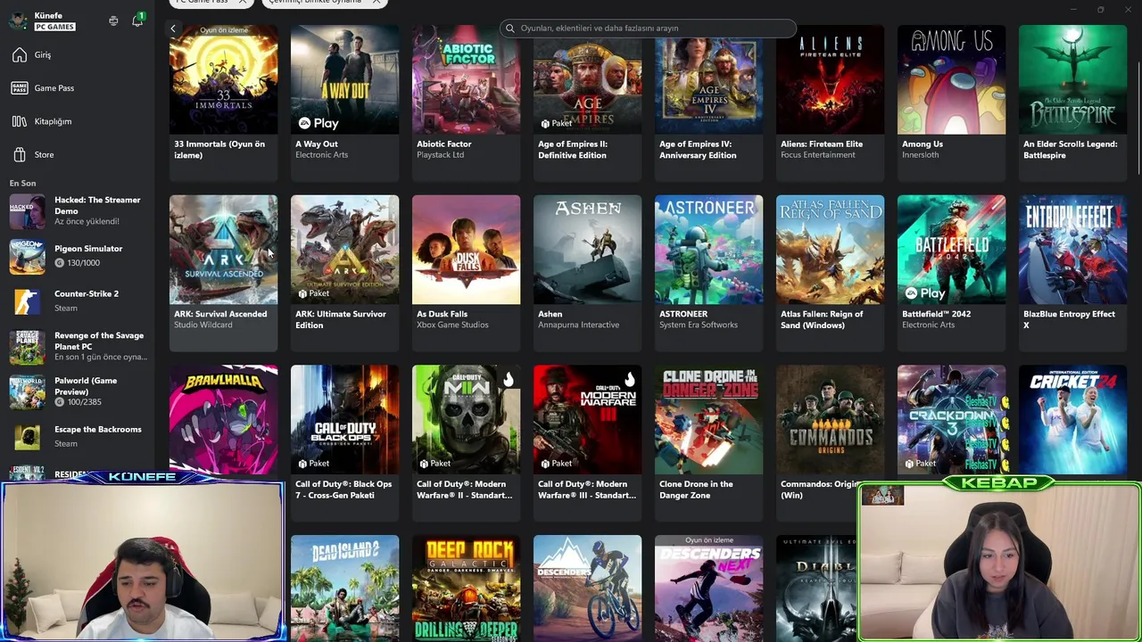This screenshot has height=642, width=1142.
Task: Open Atlas Fallen: Reign of Sand cover
Action: (830, 250)
